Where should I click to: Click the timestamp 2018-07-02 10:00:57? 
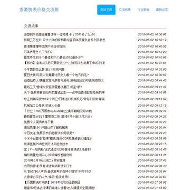tap(152, 75)
